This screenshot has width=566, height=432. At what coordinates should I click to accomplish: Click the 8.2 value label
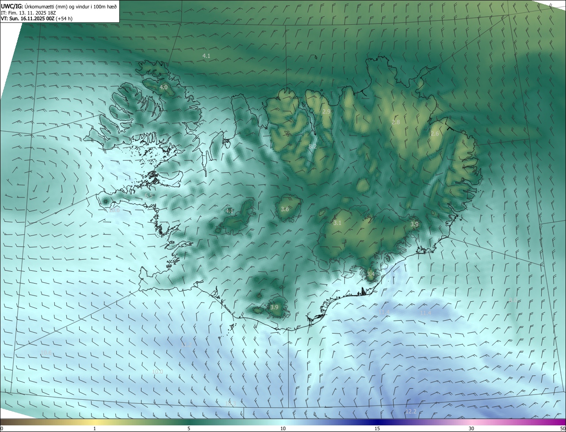coord(313,146)
